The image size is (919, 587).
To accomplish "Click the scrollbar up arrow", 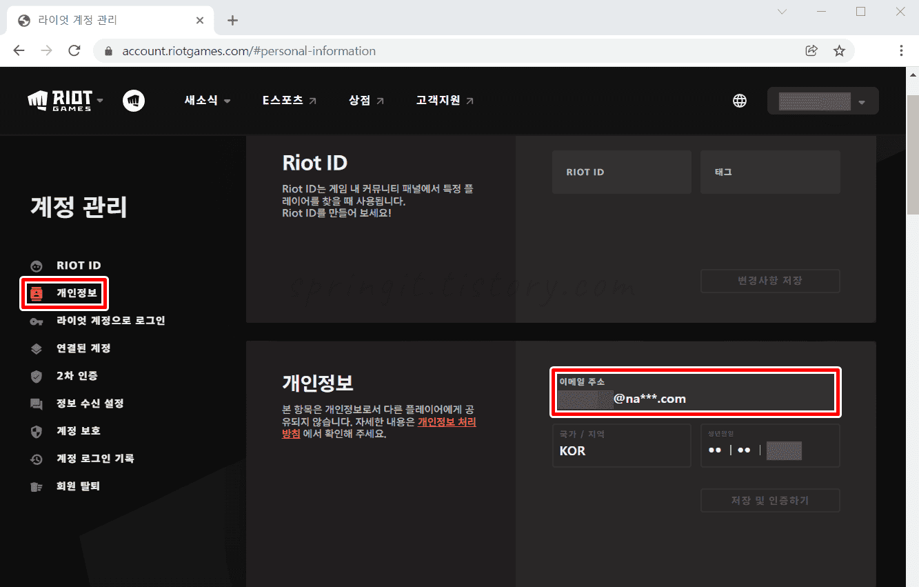I will (x=913, y=73).
